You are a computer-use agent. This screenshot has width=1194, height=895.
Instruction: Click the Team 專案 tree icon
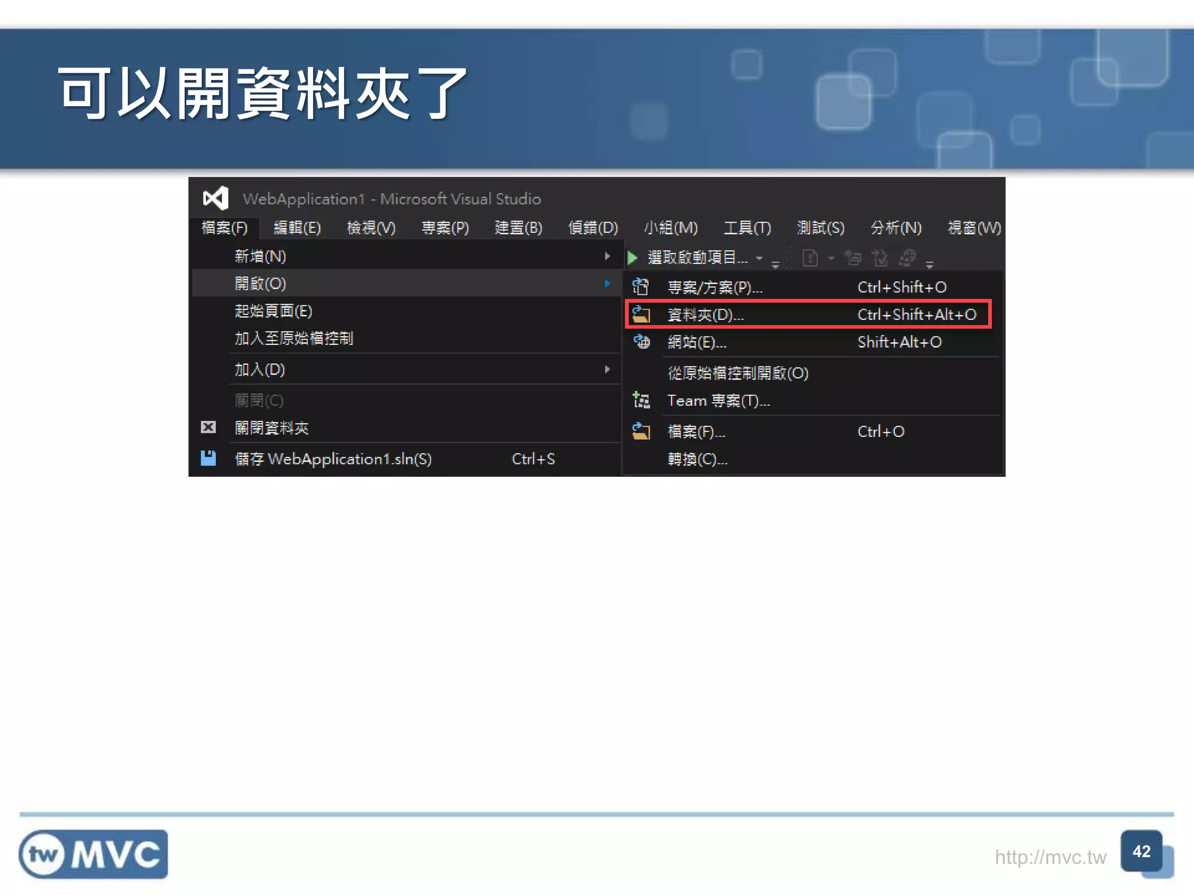click(641, 400)
